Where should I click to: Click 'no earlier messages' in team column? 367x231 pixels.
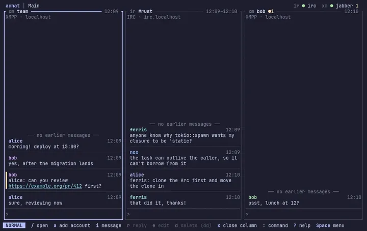[63, 135]
